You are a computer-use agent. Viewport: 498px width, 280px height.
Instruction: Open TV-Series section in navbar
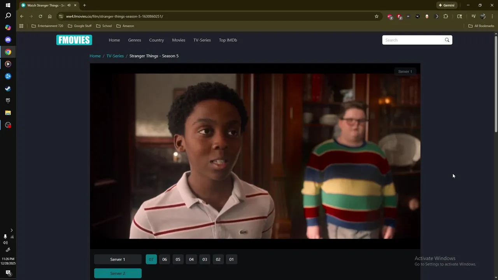tap(202, 40)
